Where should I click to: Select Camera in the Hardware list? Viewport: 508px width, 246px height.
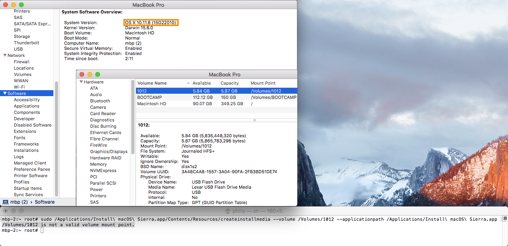pos(98,107)
